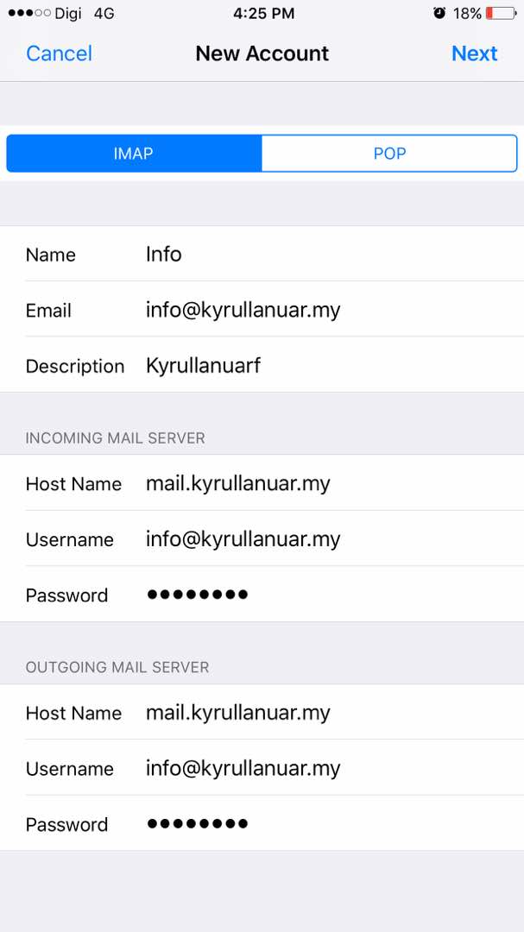
Task: Tap the incoming server Password field
Action: click(262, 595)
